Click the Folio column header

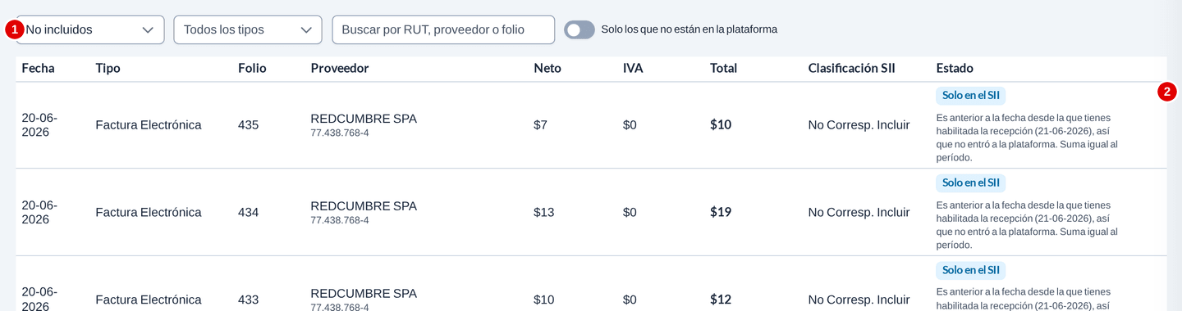[x=252, y=68]
